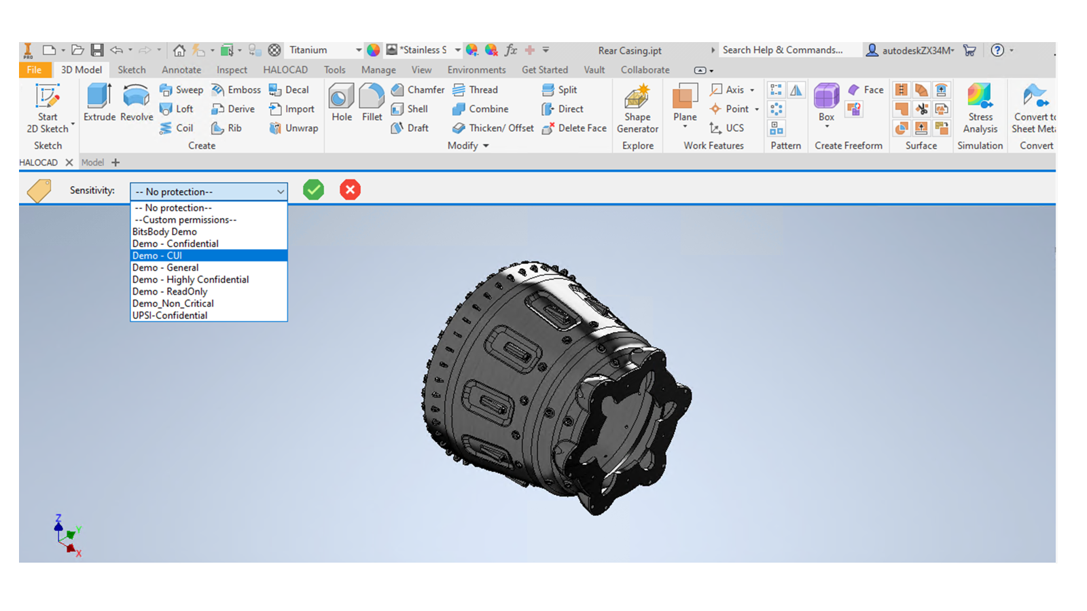The height and width of the screenshot is (611, 1087).
Task: Select the Shell command
Action: 410,109
